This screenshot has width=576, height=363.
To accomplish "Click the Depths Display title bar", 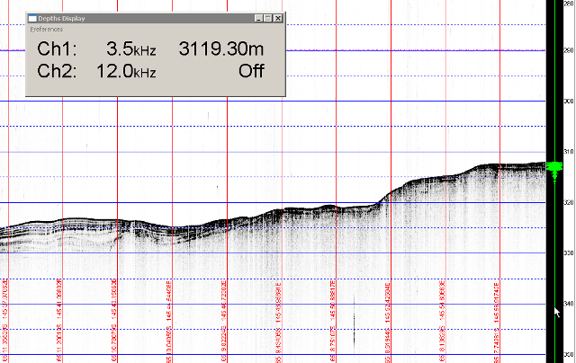I will coord(135,18).
